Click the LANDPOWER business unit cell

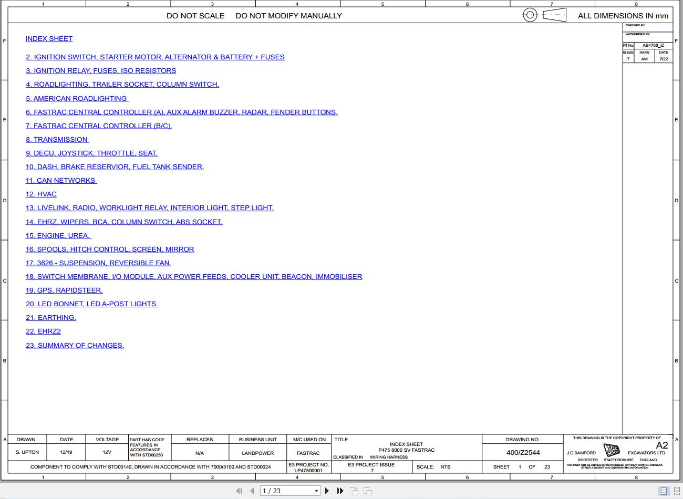coord(258,453)
